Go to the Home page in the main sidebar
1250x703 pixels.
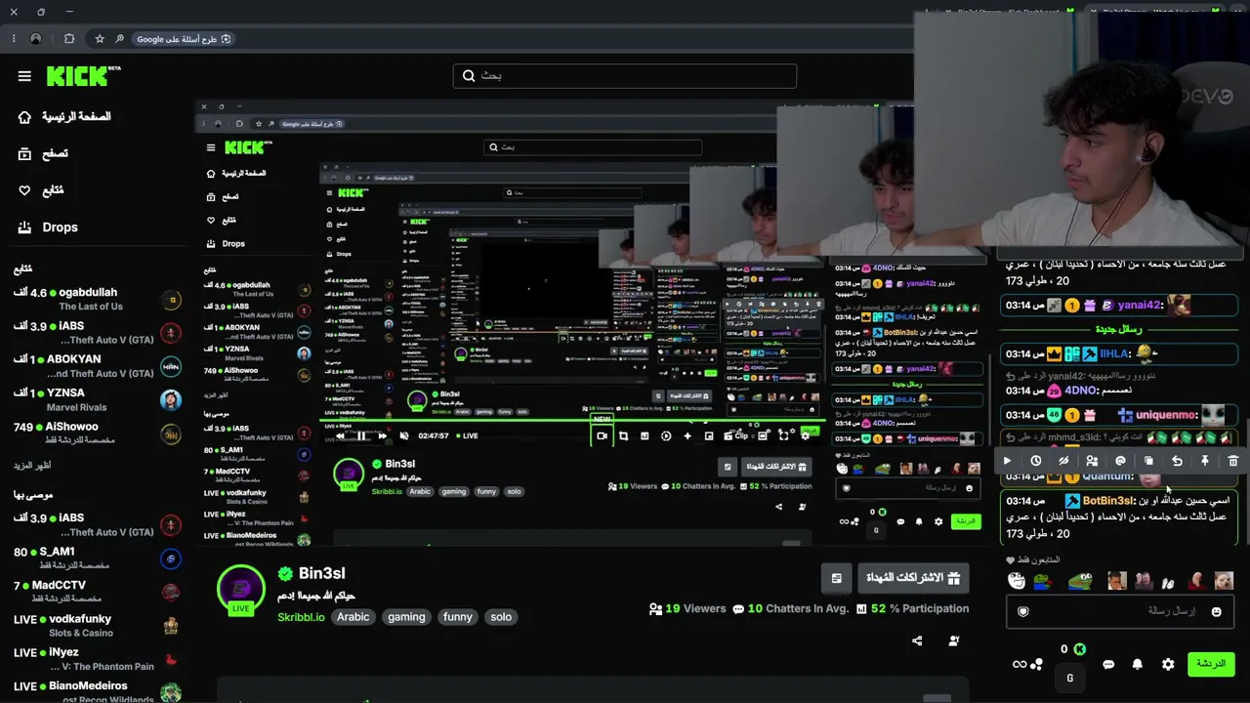click(64, 117)
